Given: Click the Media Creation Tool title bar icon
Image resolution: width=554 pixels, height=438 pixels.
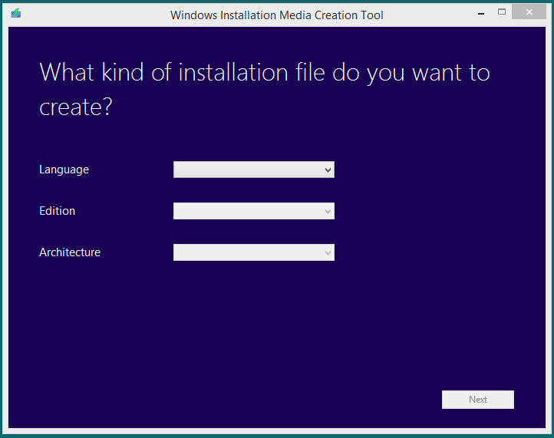Looking at the screenshot, I should click(x=16, y=14).
